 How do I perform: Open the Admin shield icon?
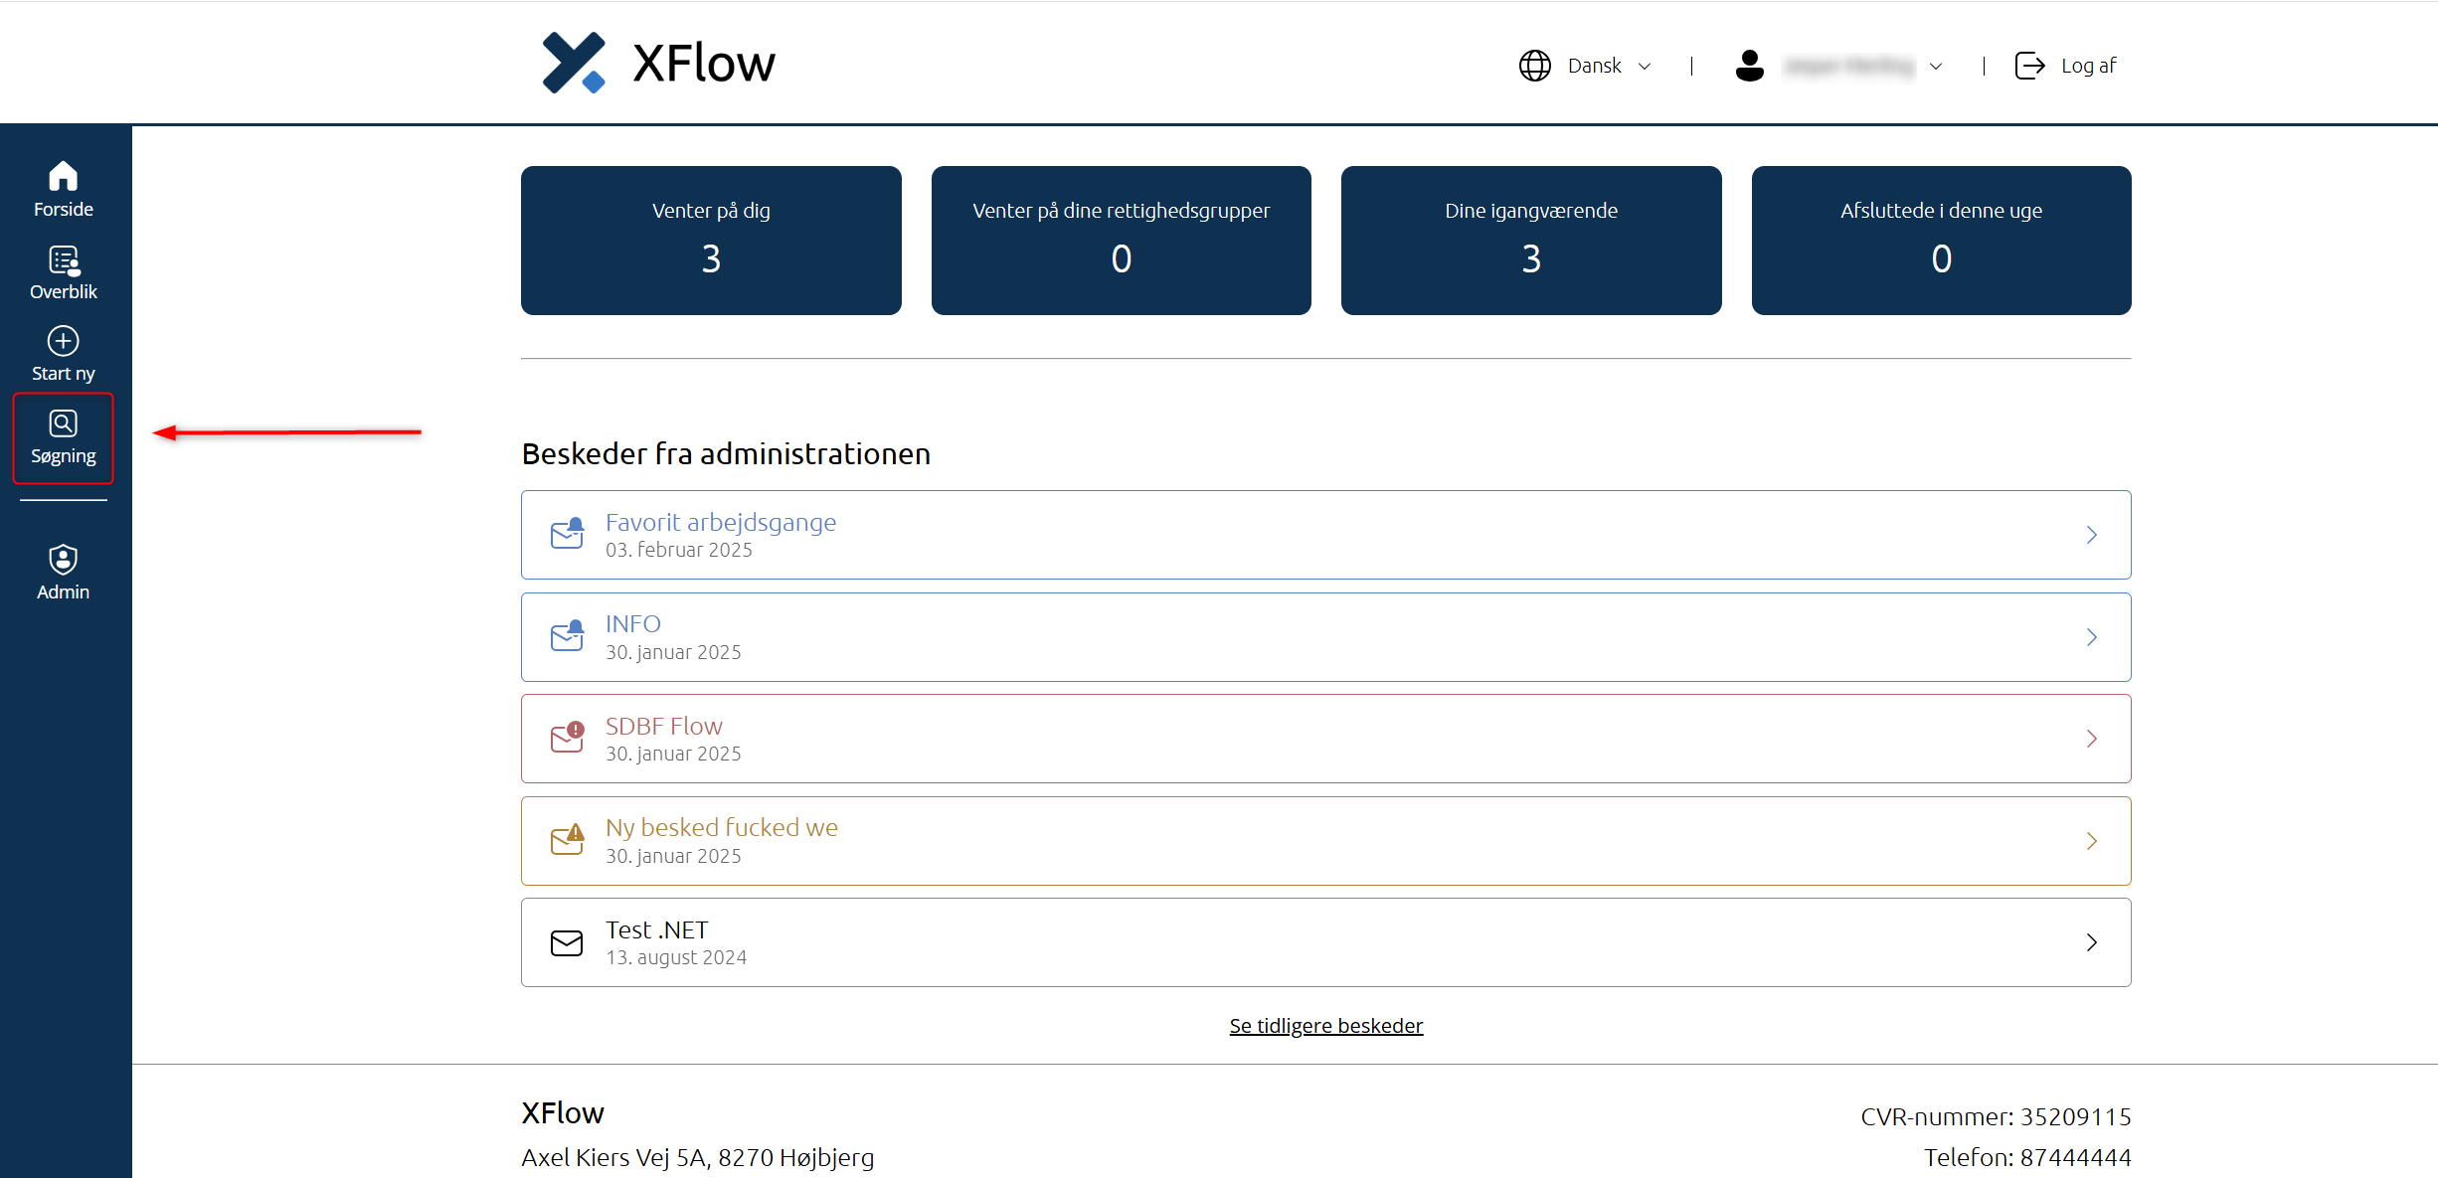click(63, 560)
